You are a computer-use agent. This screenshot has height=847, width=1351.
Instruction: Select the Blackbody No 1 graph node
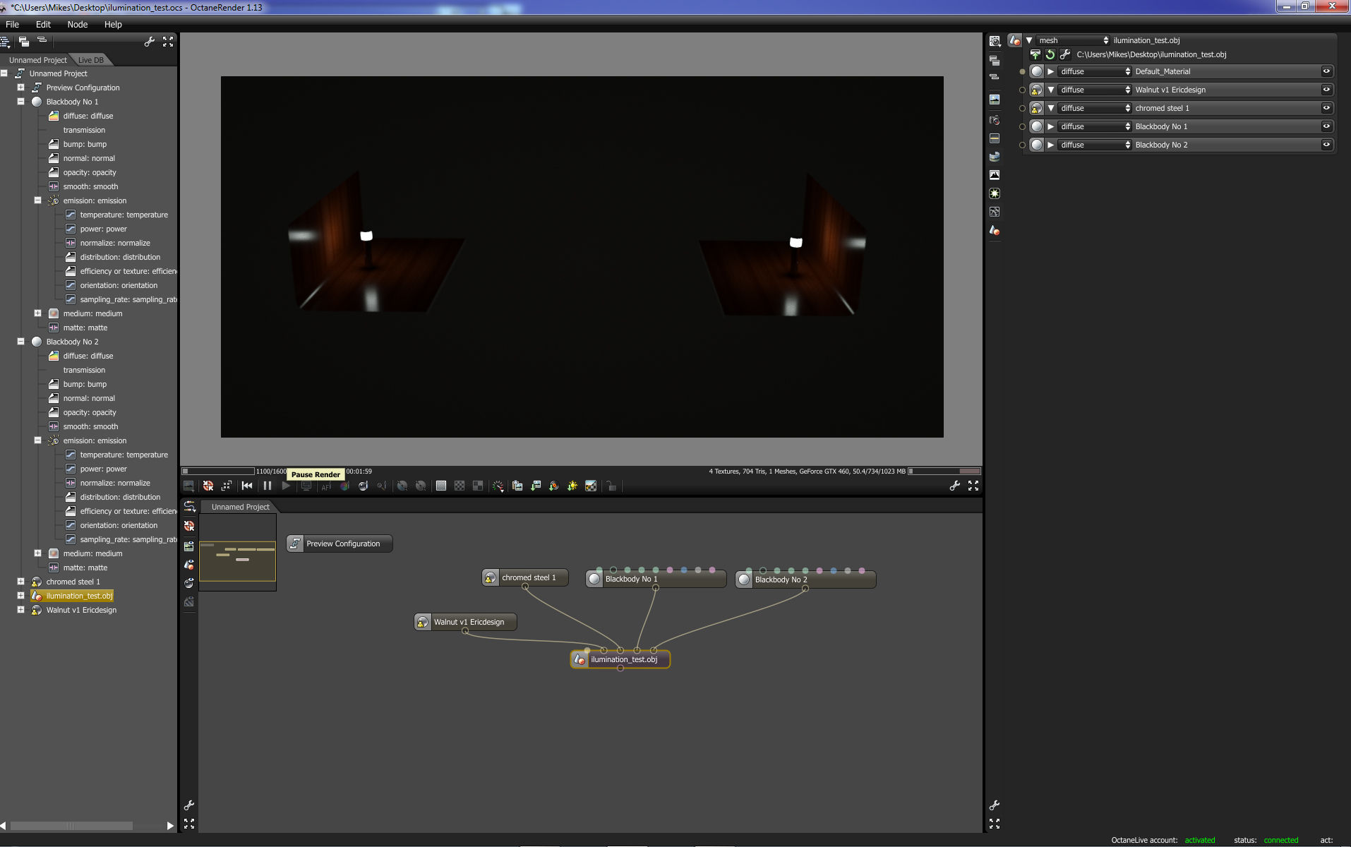coord(656,579)
